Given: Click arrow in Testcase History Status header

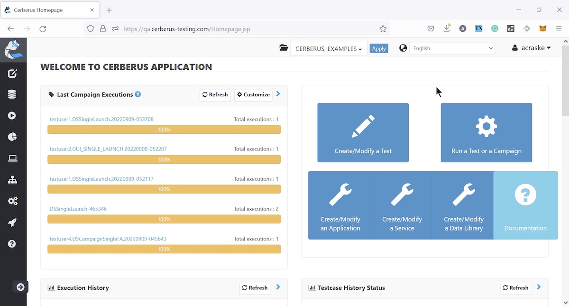Looking at the screenshot, I should pos(539,287).
